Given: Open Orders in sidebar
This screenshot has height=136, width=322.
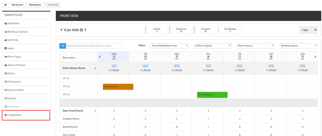Looking at the screenshot, I should 10,73.
